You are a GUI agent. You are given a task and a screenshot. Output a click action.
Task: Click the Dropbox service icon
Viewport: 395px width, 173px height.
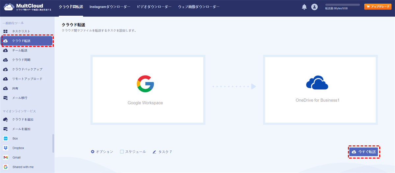(x=6, y=148)
